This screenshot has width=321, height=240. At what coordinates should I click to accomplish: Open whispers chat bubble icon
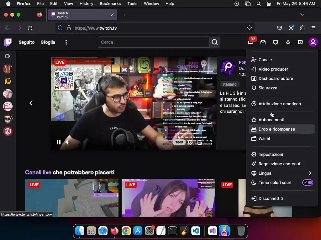coord(276,42)
